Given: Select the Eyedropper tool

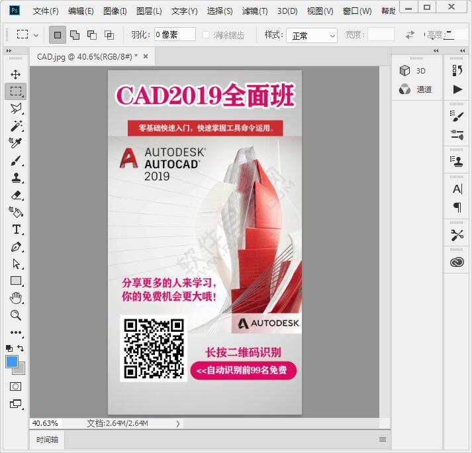Looking at the screenshot, I should (15, 143).
